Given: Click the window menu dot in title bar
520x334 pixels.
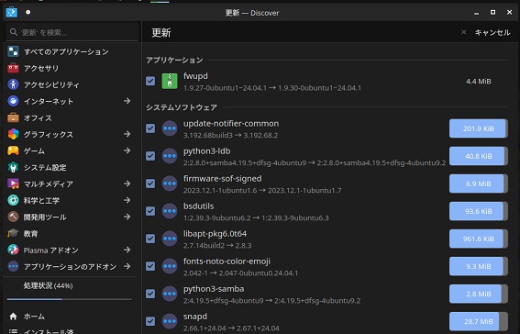Looking at the screenshot, I should point(28,12).
